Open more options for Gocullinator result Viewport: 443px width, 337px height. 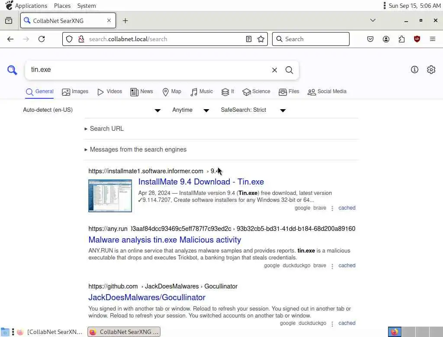(x=332, y=324)
